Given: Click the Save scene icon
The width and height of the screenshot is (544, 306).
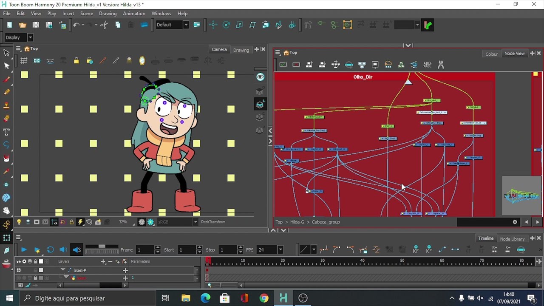Looking at the screenshot, I should [36, 25].
